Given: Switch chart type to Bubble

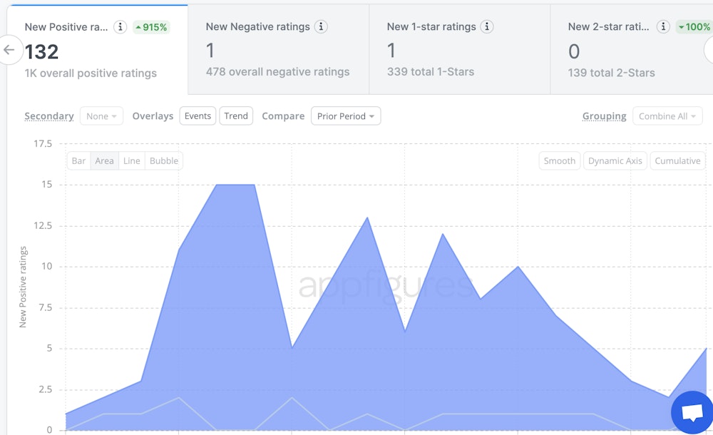Looking at the screenshot, I should pos(164,160).
